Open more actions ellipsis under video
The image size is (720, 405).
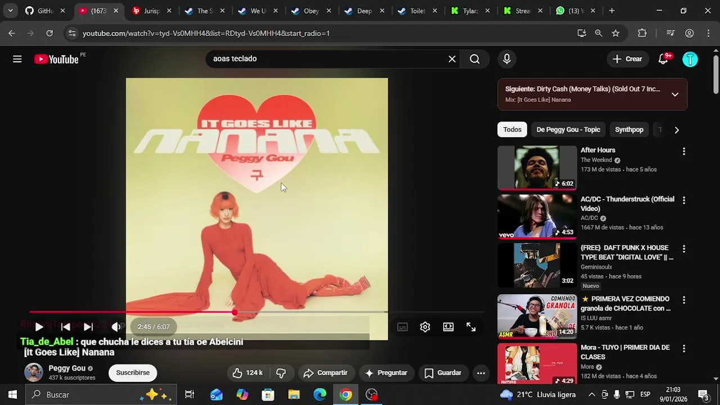481,373
